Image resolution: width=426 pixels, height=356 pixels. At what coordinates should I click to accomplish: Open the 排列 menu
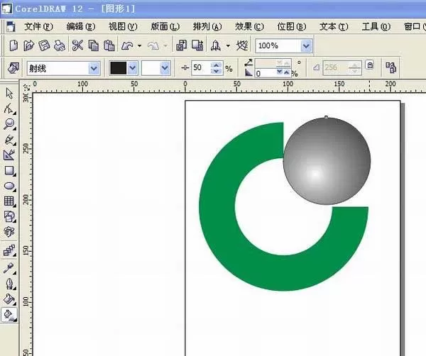click(x=207, y=26)
